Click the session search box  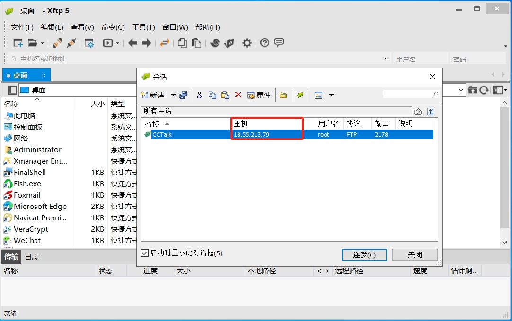click(411, 94)
